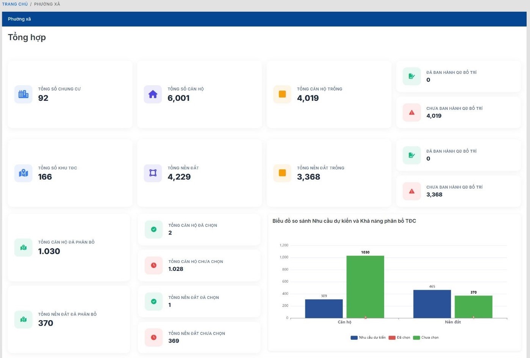Viewport: 530px width, 358px height.
Task: Click the value 369 under Tổng nền đất chưa chọn
Action: (x=174, y=341)
